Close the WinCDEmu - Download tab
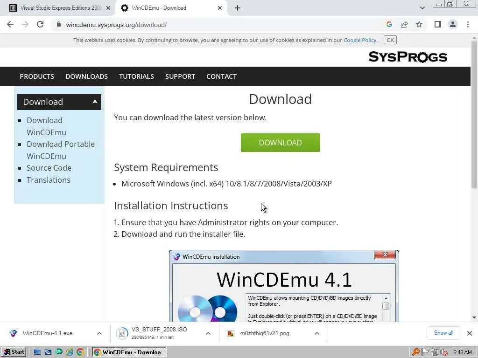This screenshot has width=478, height=358. point(220,8)
